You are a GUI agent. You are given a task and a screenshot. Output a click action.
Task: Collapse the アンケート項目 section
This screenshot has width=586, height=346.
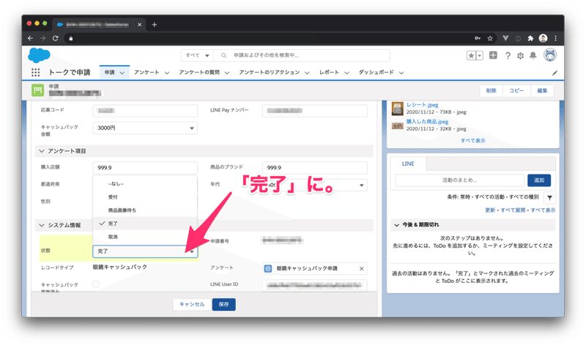[x=42, y=151]
